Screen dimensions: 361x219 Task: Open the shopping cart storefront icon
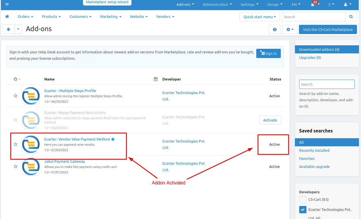tap(7, 5)
